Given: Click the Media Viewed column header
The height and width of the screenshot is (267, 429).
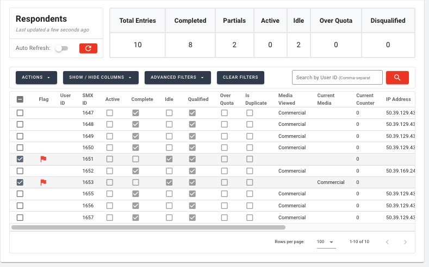Looking at the screenshot, I should pos(287,99).
